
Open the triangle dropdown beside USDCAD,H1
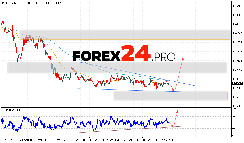[3, 3]
